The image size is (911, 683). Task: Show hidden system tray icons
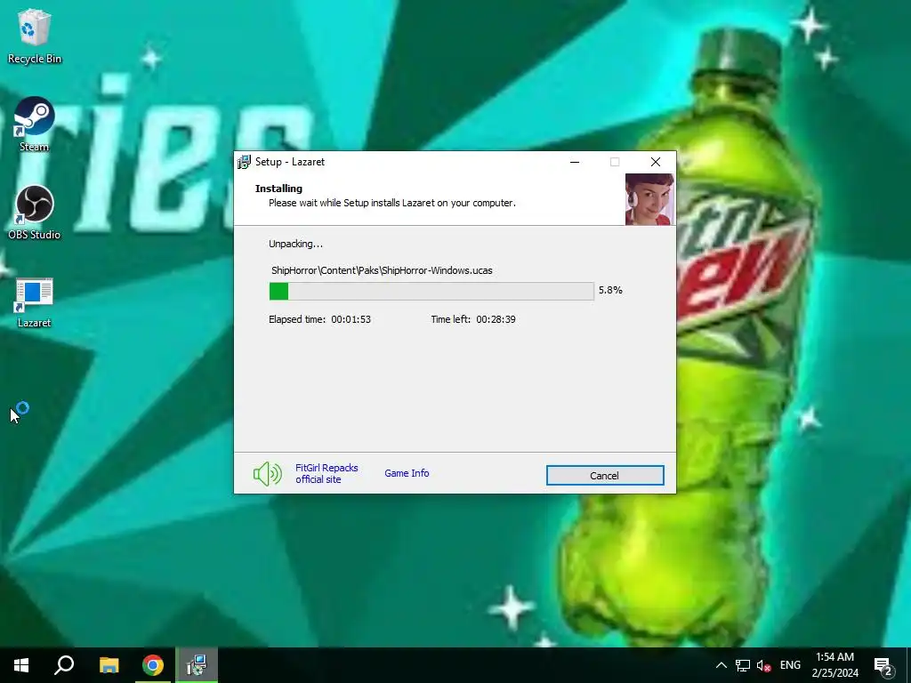(x=721, y=665)
